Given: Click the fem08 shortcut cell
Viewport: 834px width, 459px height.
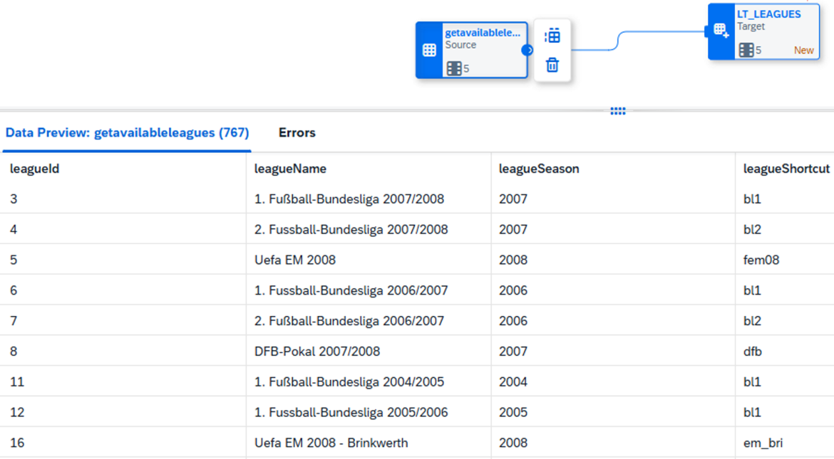Looking at the screenshot, I should tap(761, 260).
